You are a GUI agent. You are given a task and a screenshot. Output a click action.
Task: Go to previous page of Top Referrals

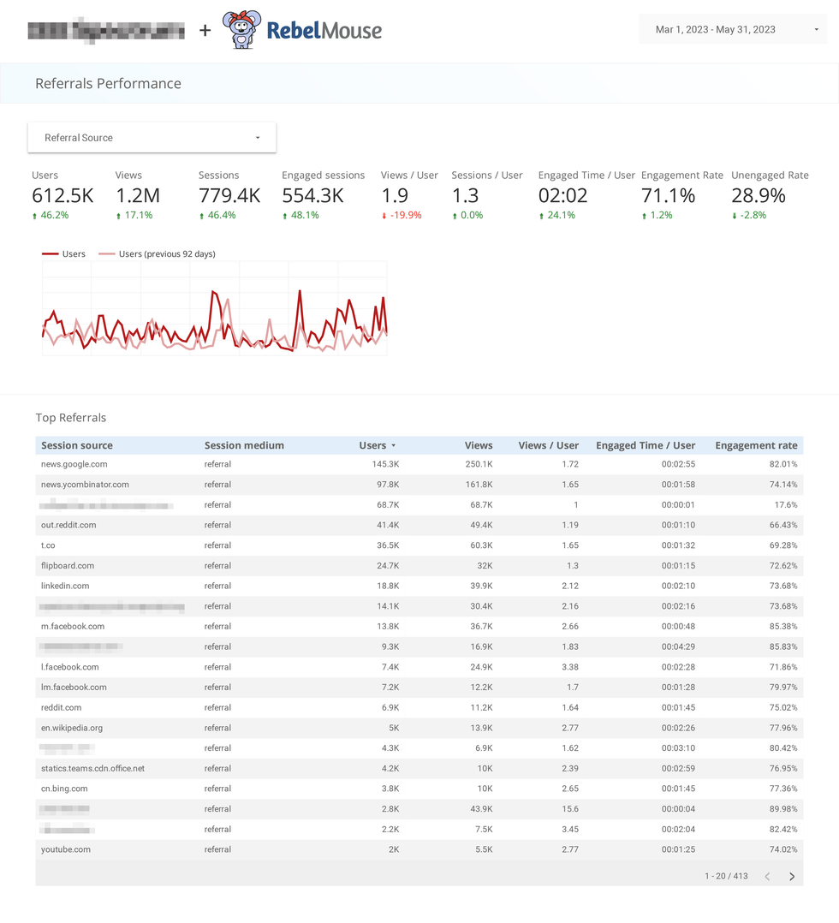(x=767, y=876)
